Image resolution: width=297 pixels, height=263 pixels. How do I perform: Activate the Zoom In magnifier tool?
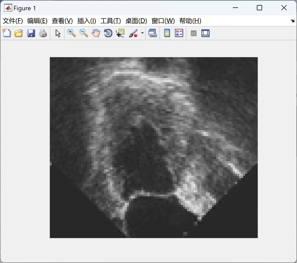(71, 33)
